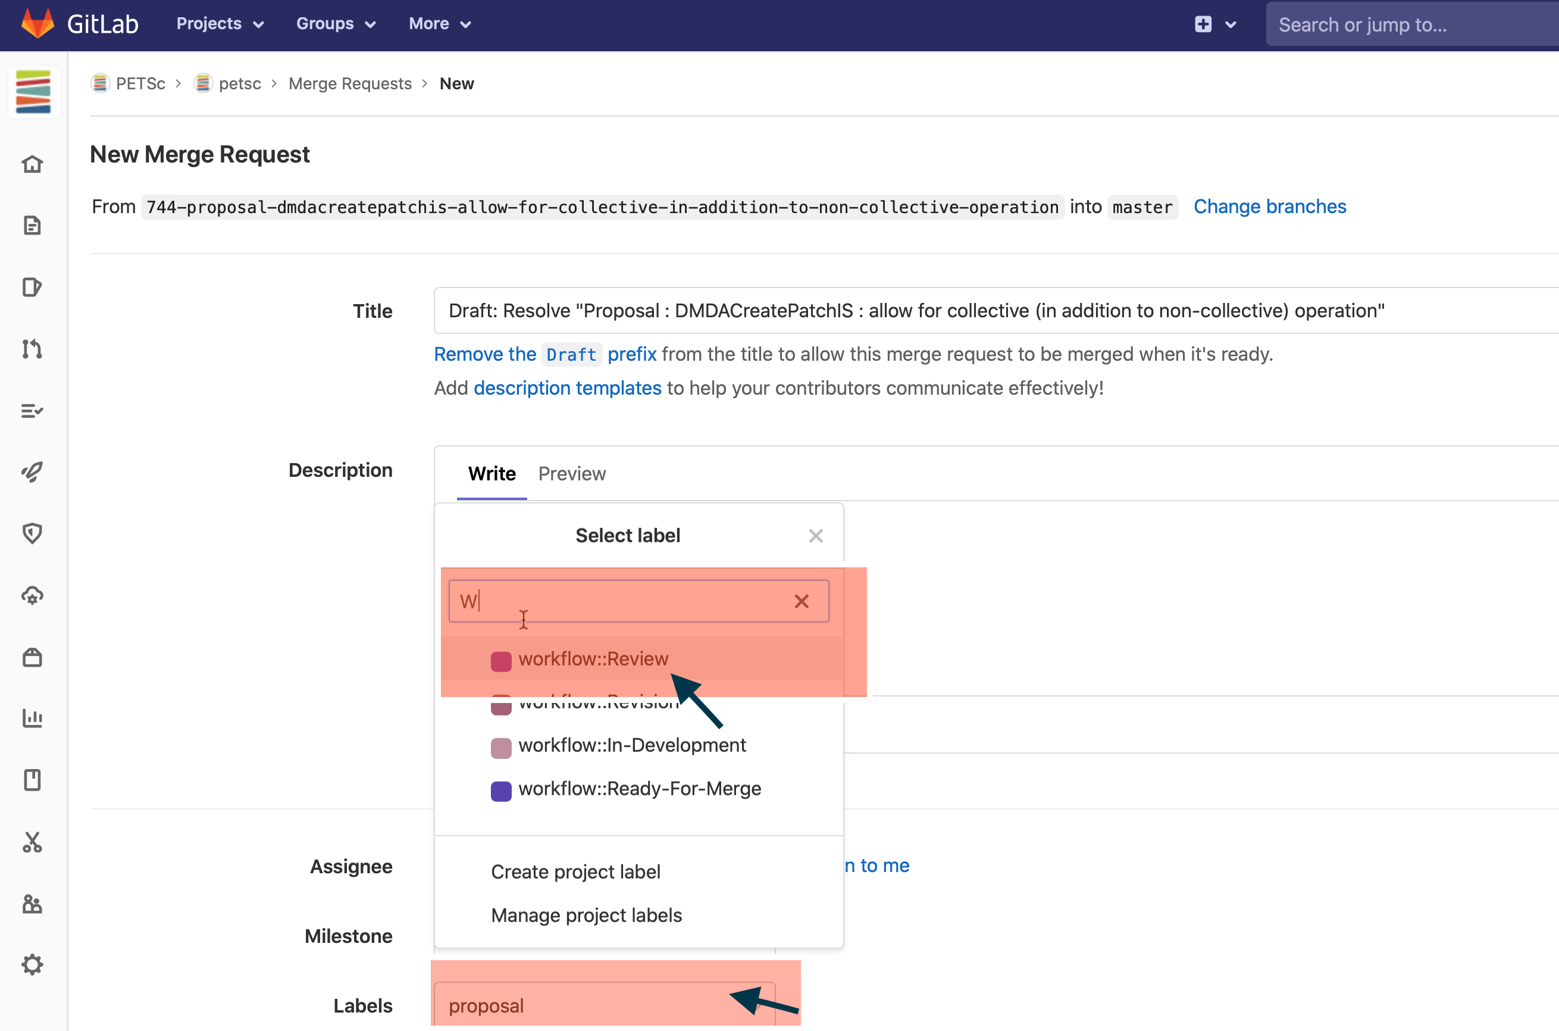Click the Search or jump to field
This screenshot has width=1559, height=1031.
(1412, 24)
